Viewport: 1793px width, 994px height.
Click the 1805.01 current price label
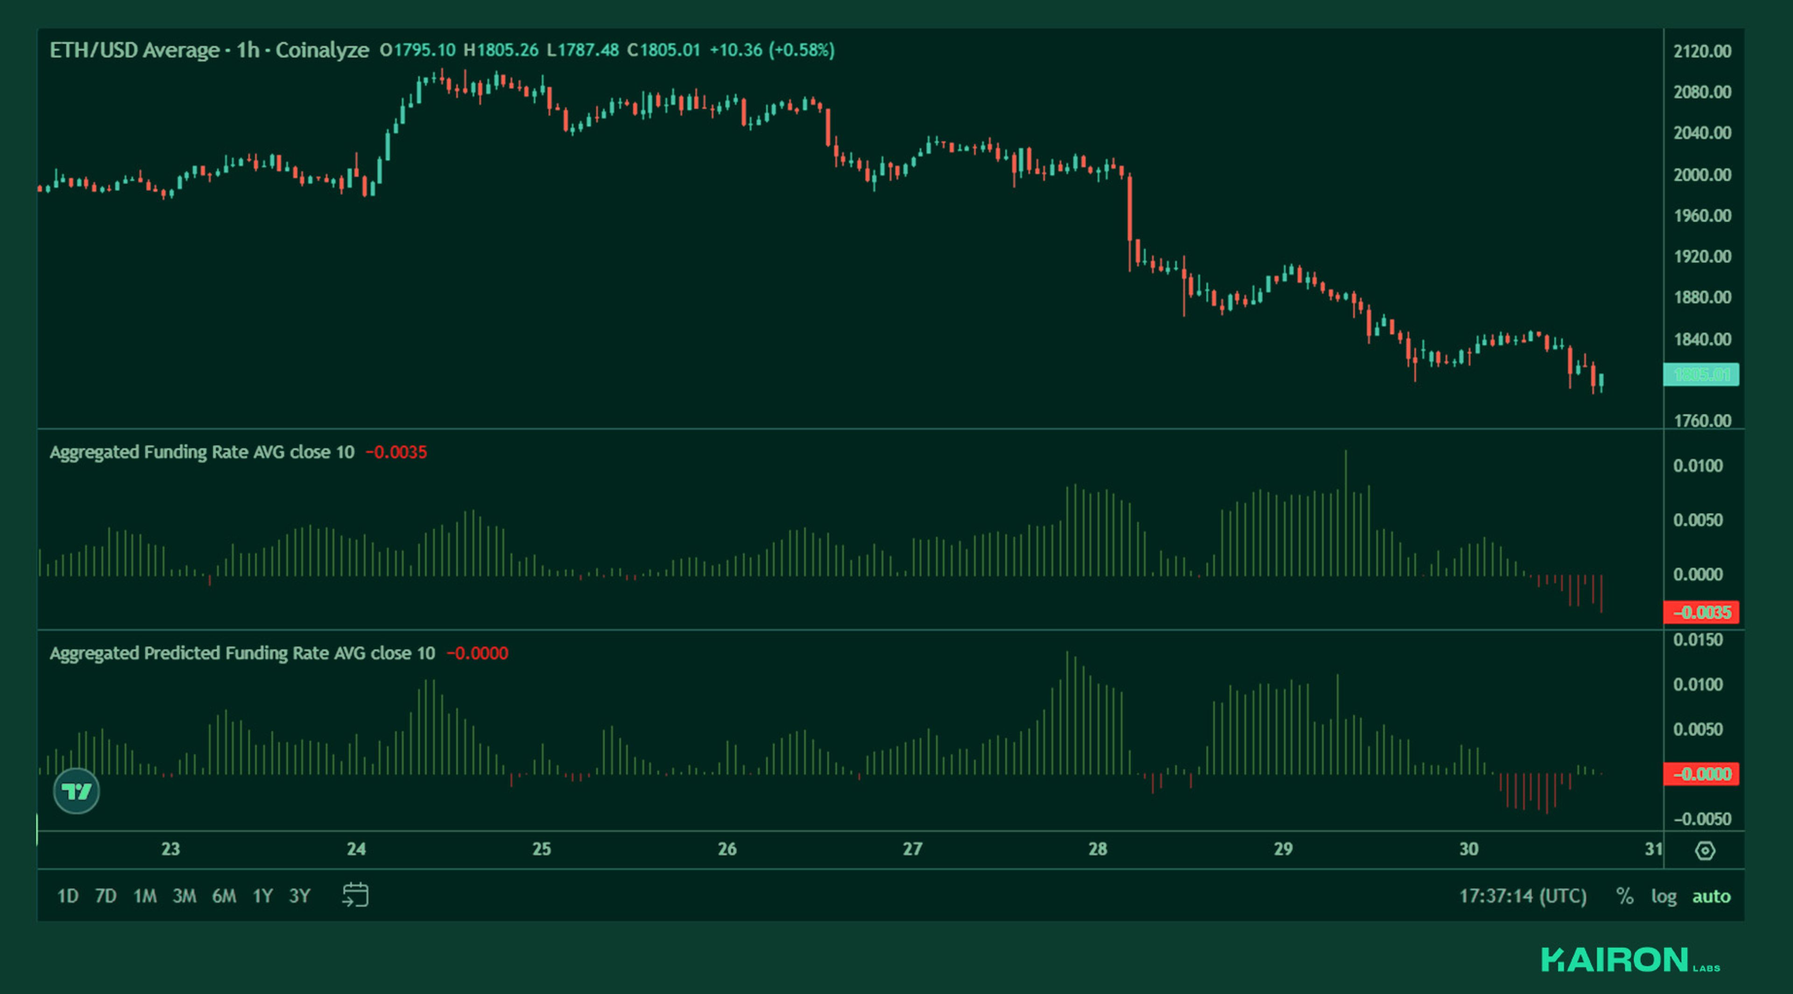coord(1701,375)
